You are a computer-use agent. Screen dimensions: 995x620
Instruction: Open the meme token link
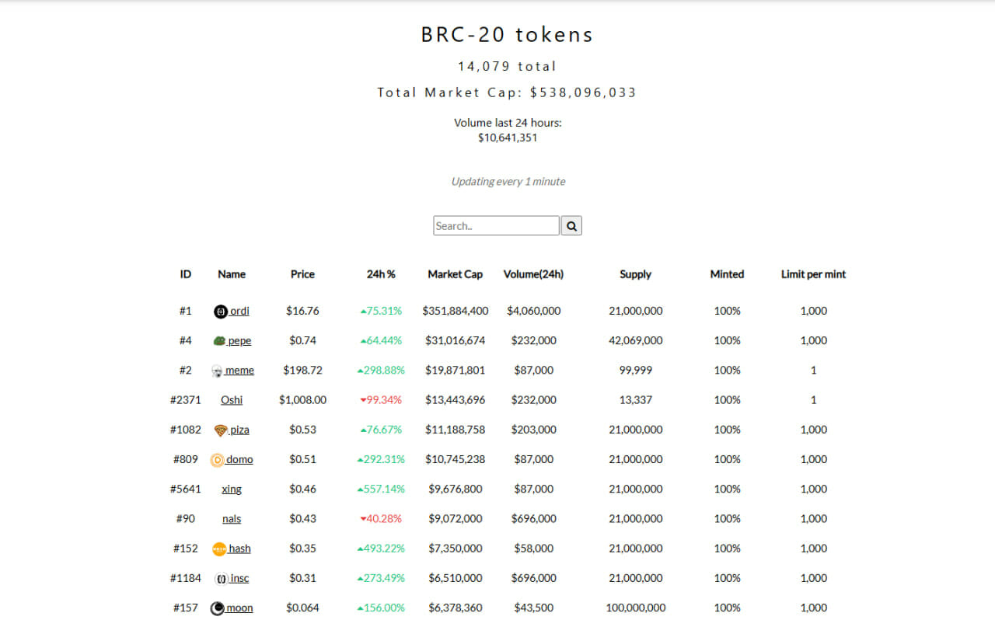239,371
